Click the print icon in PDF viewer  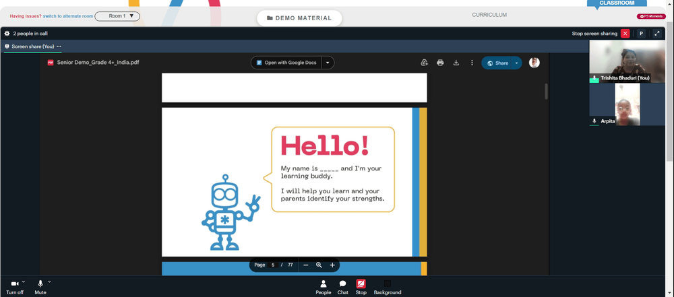pyautogui.click(x=440, y=63)
